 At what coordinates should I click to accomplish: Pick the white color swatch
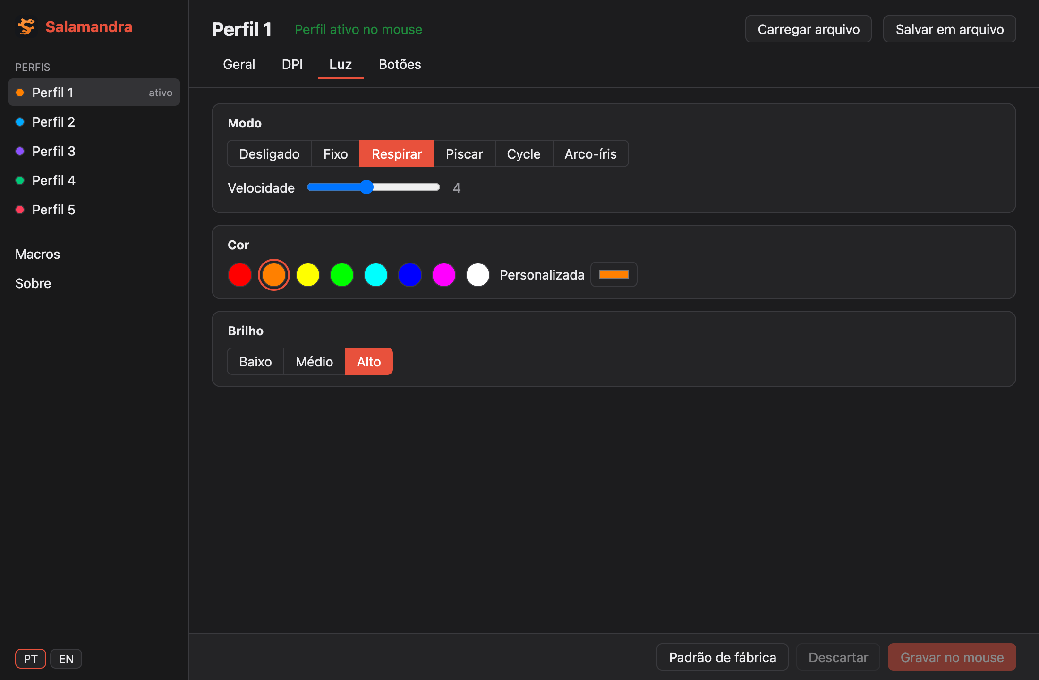point(478,275)
